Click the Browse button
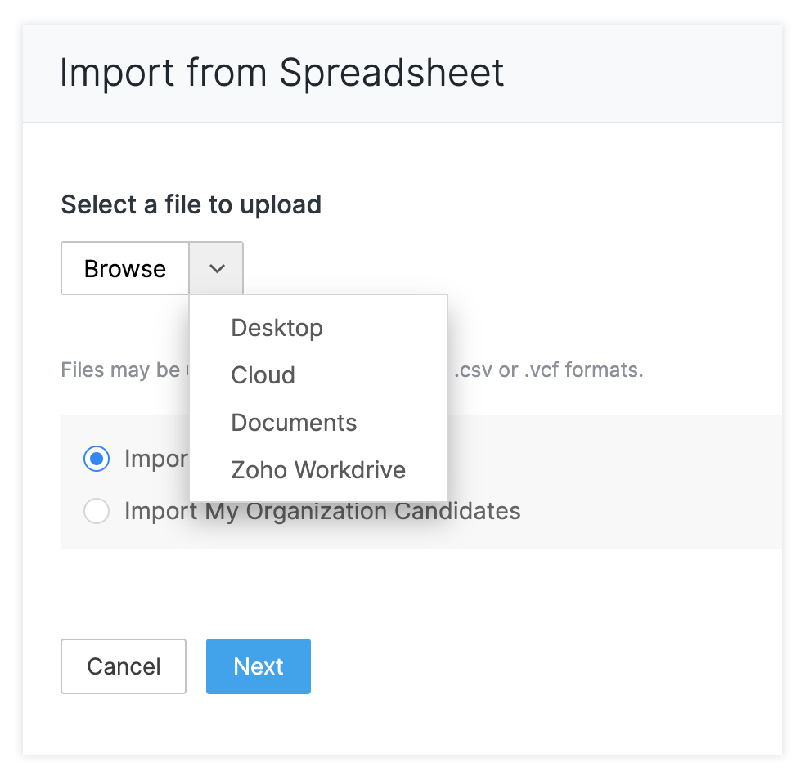Viewport: 805px width, 780px height. [x=125, y=268]
